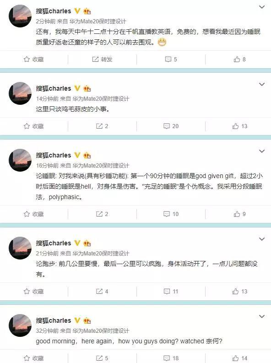Like the 14-minute-old post with 13 likes
Screen dimensions: 271x363
[240, 126]
